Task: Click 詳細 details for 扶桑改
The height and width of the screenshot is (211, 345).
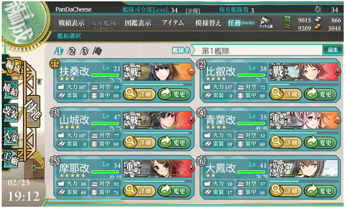Action: tap(139, 94)
